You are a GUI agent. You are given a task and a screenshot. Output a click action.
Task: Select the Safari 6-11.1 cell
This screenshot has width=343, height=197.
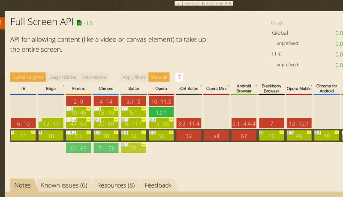pyautogui.click(x=133, y=123)
